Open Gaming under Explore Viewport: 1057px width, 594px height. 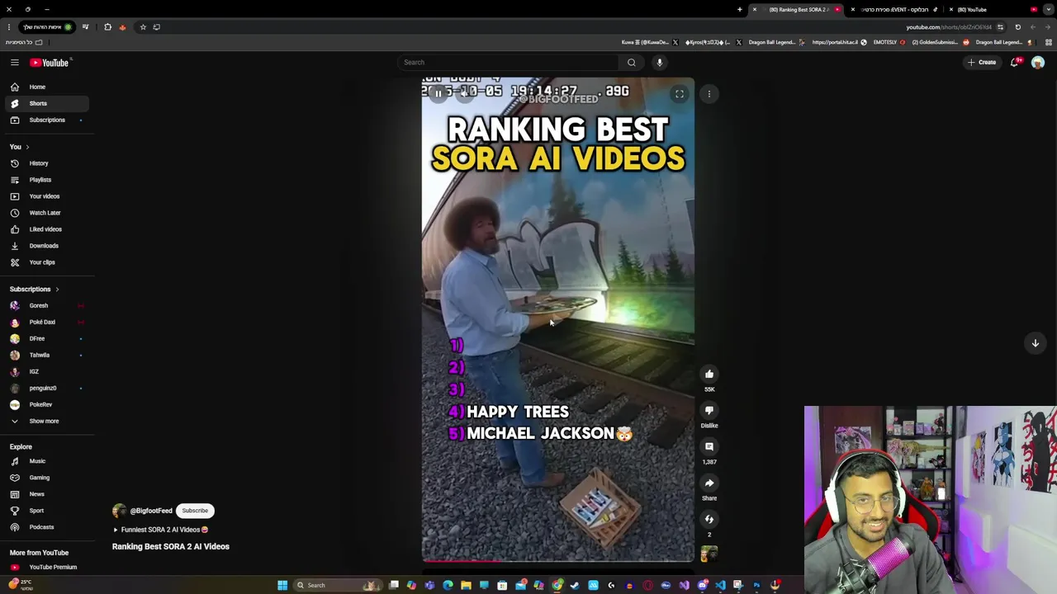click(x=45, y=478)
